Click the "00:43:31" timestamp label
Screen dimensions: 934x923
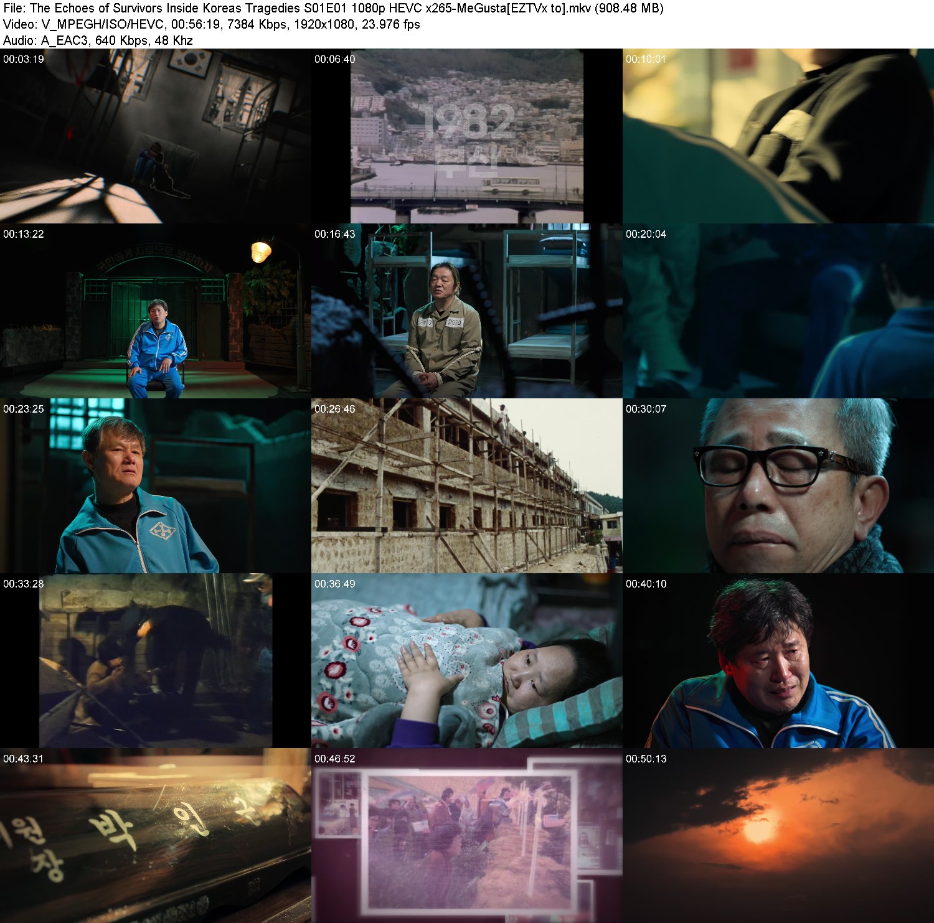[24, 759]
